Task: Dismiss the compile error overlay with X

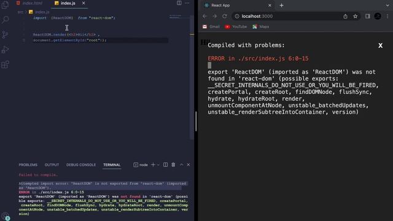Action: point(380,45)
